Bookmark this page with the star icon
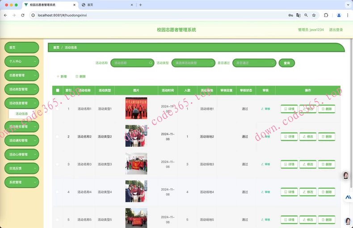 point(314,15)
